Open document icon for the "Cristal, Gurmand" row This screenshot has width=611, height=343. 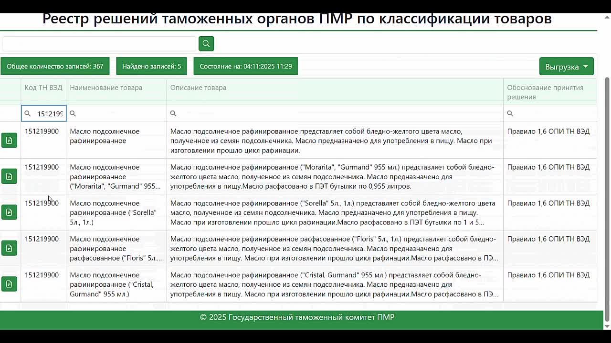tap(9, 283)
